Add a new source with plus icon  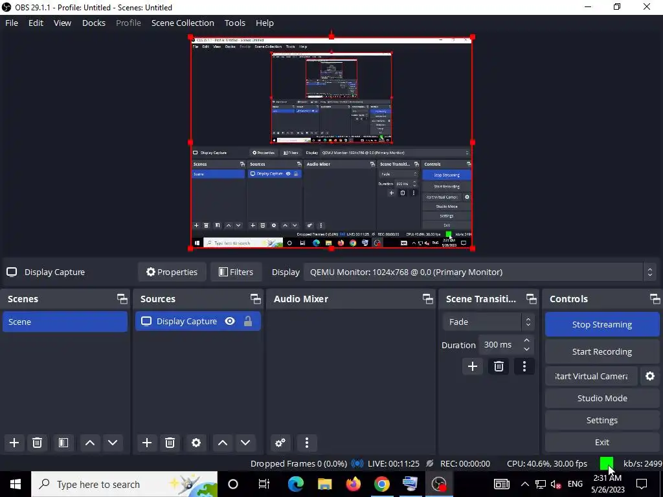(x=147, y=443)
